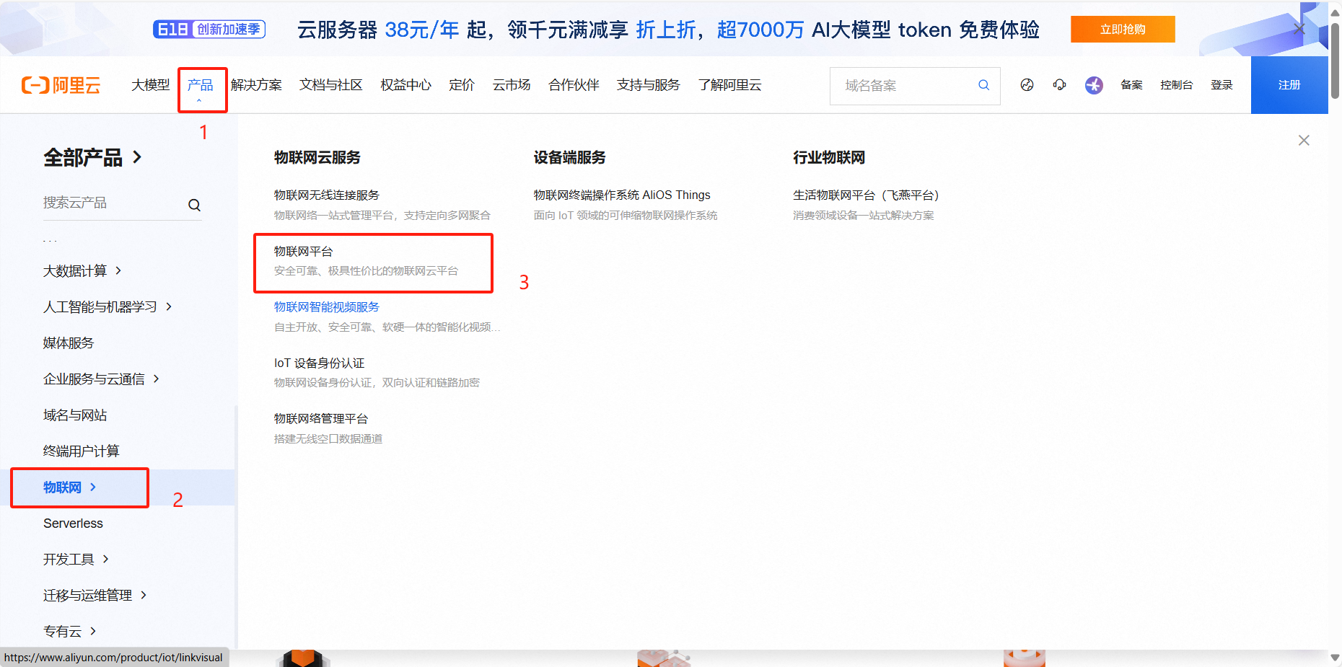The width and height of the screenshot is (1342, 667).
Task: Click description 搭建无线空口数据通道
Action: (328, 438)
